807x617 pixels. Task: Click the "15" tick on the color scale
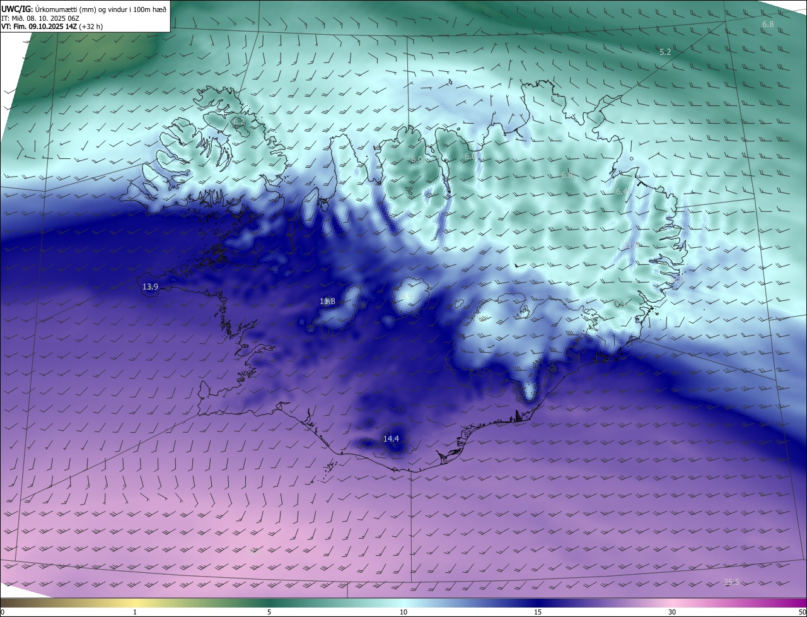(538, 612)
